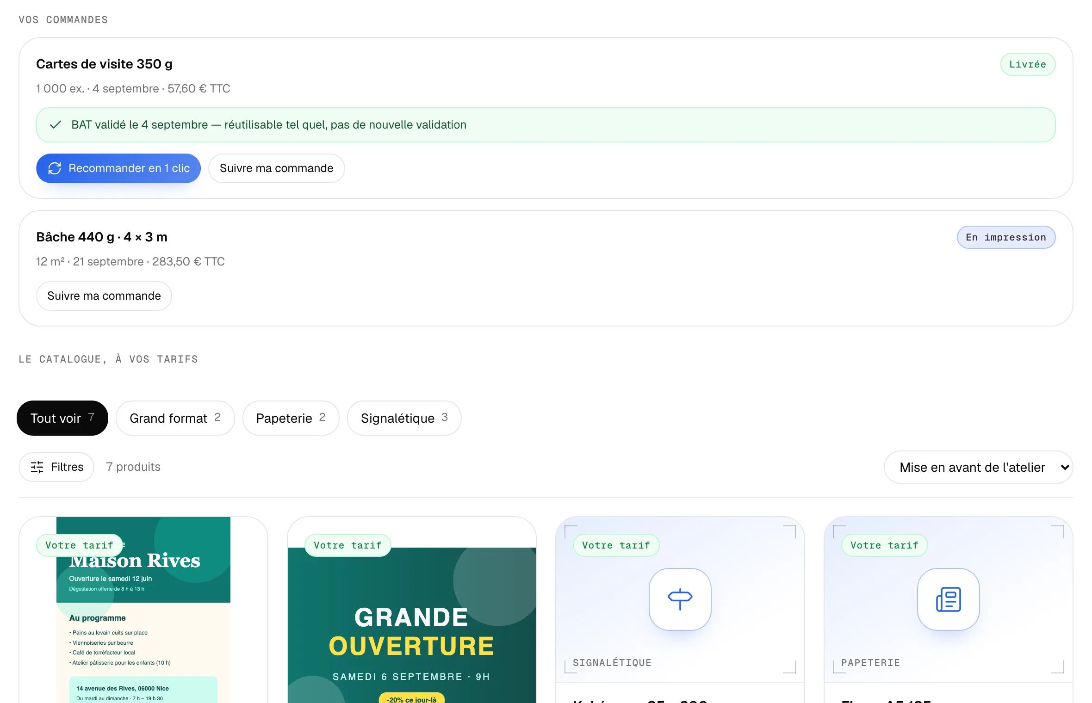Screen dimensions: 1092x703
Task: Click the BAT validé le 4 septembre notice
Action: click(x=546, y=125)
